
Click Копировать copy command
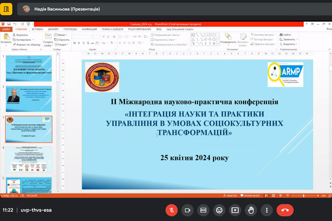click(x=22, y=40)
